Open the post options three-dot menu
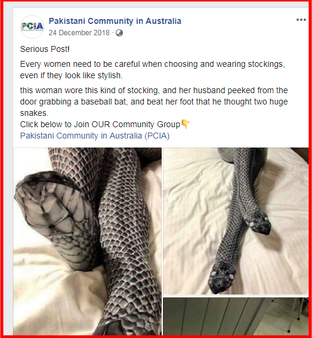The image size is (312, 338). point(301,20)
